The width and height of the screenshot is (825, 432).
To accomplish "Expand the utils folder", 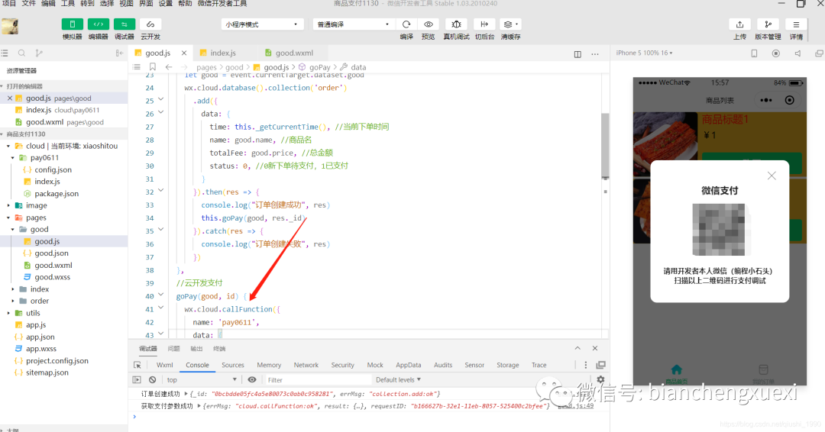I will [x=8, y=313].
